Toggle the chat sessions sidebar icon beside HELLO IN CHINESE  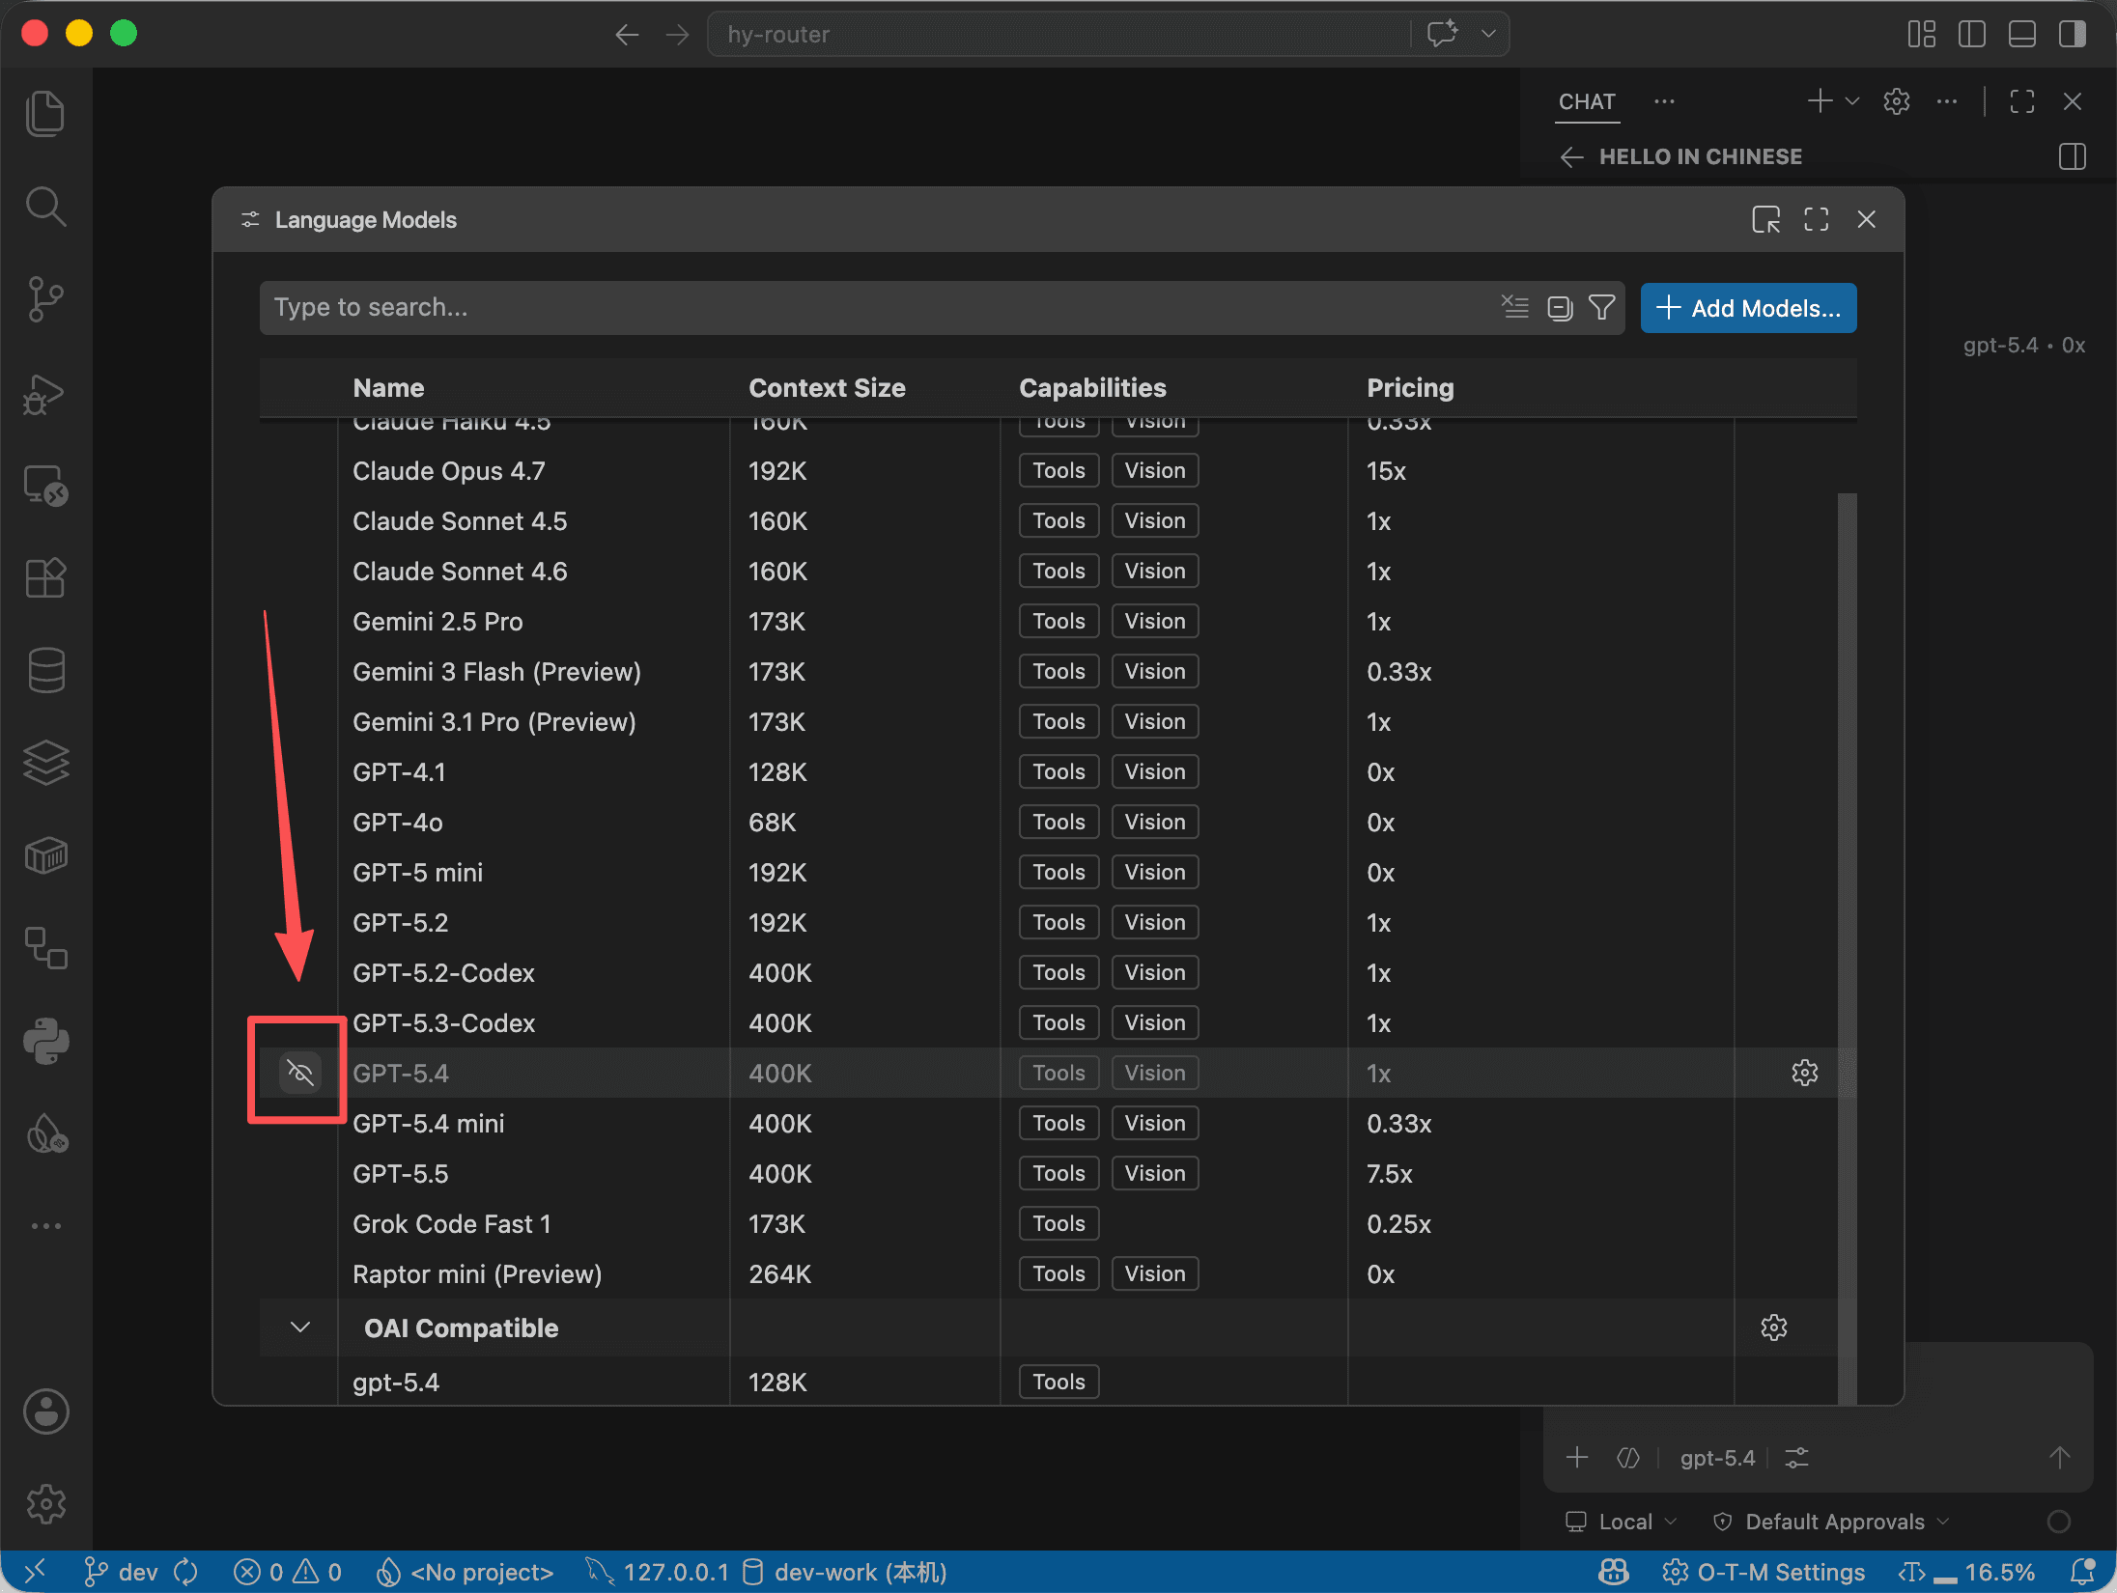click(x=2073, y=157)
